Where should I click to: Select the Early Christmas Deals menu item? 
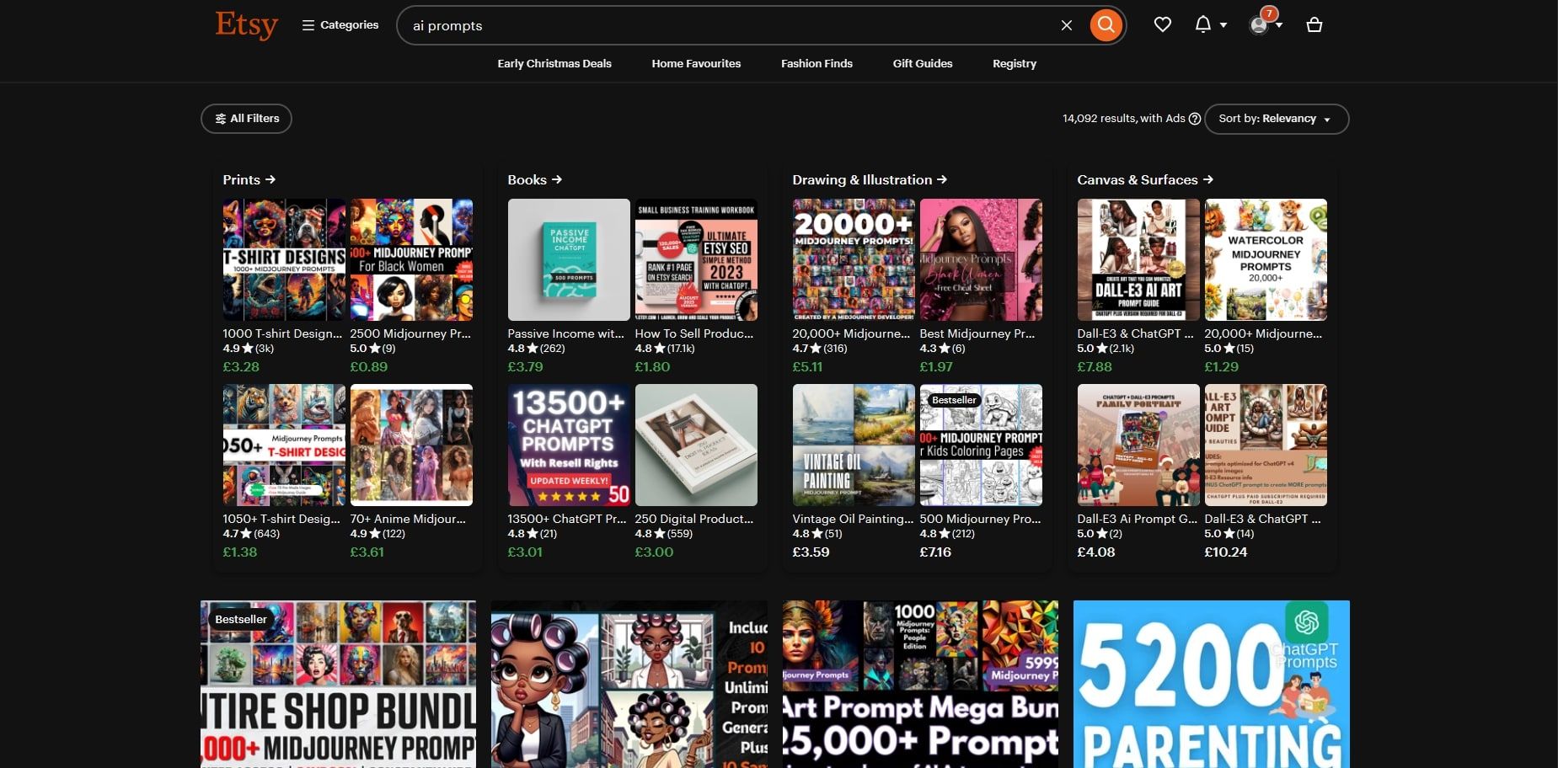coord(554,63)
